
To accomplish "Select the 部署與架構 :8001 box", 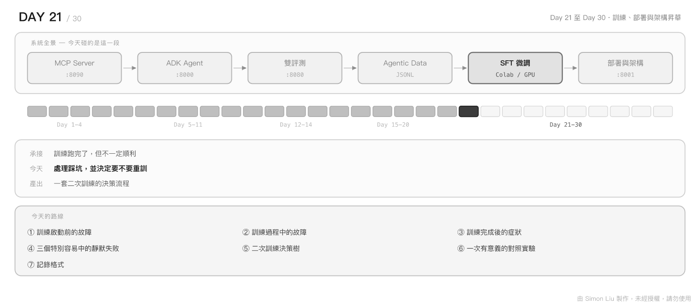I will [626, 68].
